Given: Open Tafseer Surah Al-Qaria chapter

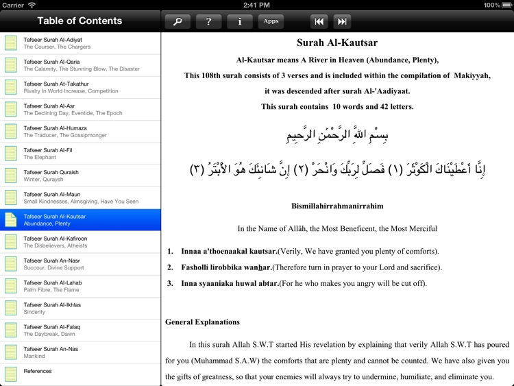Looking at the screenshot, I should pyautogui.click(x=80, y=65).
